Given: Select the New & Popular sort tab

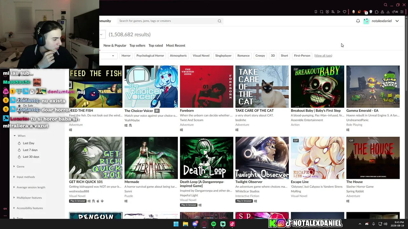Looking at the screenshot, I should point(115,45).
